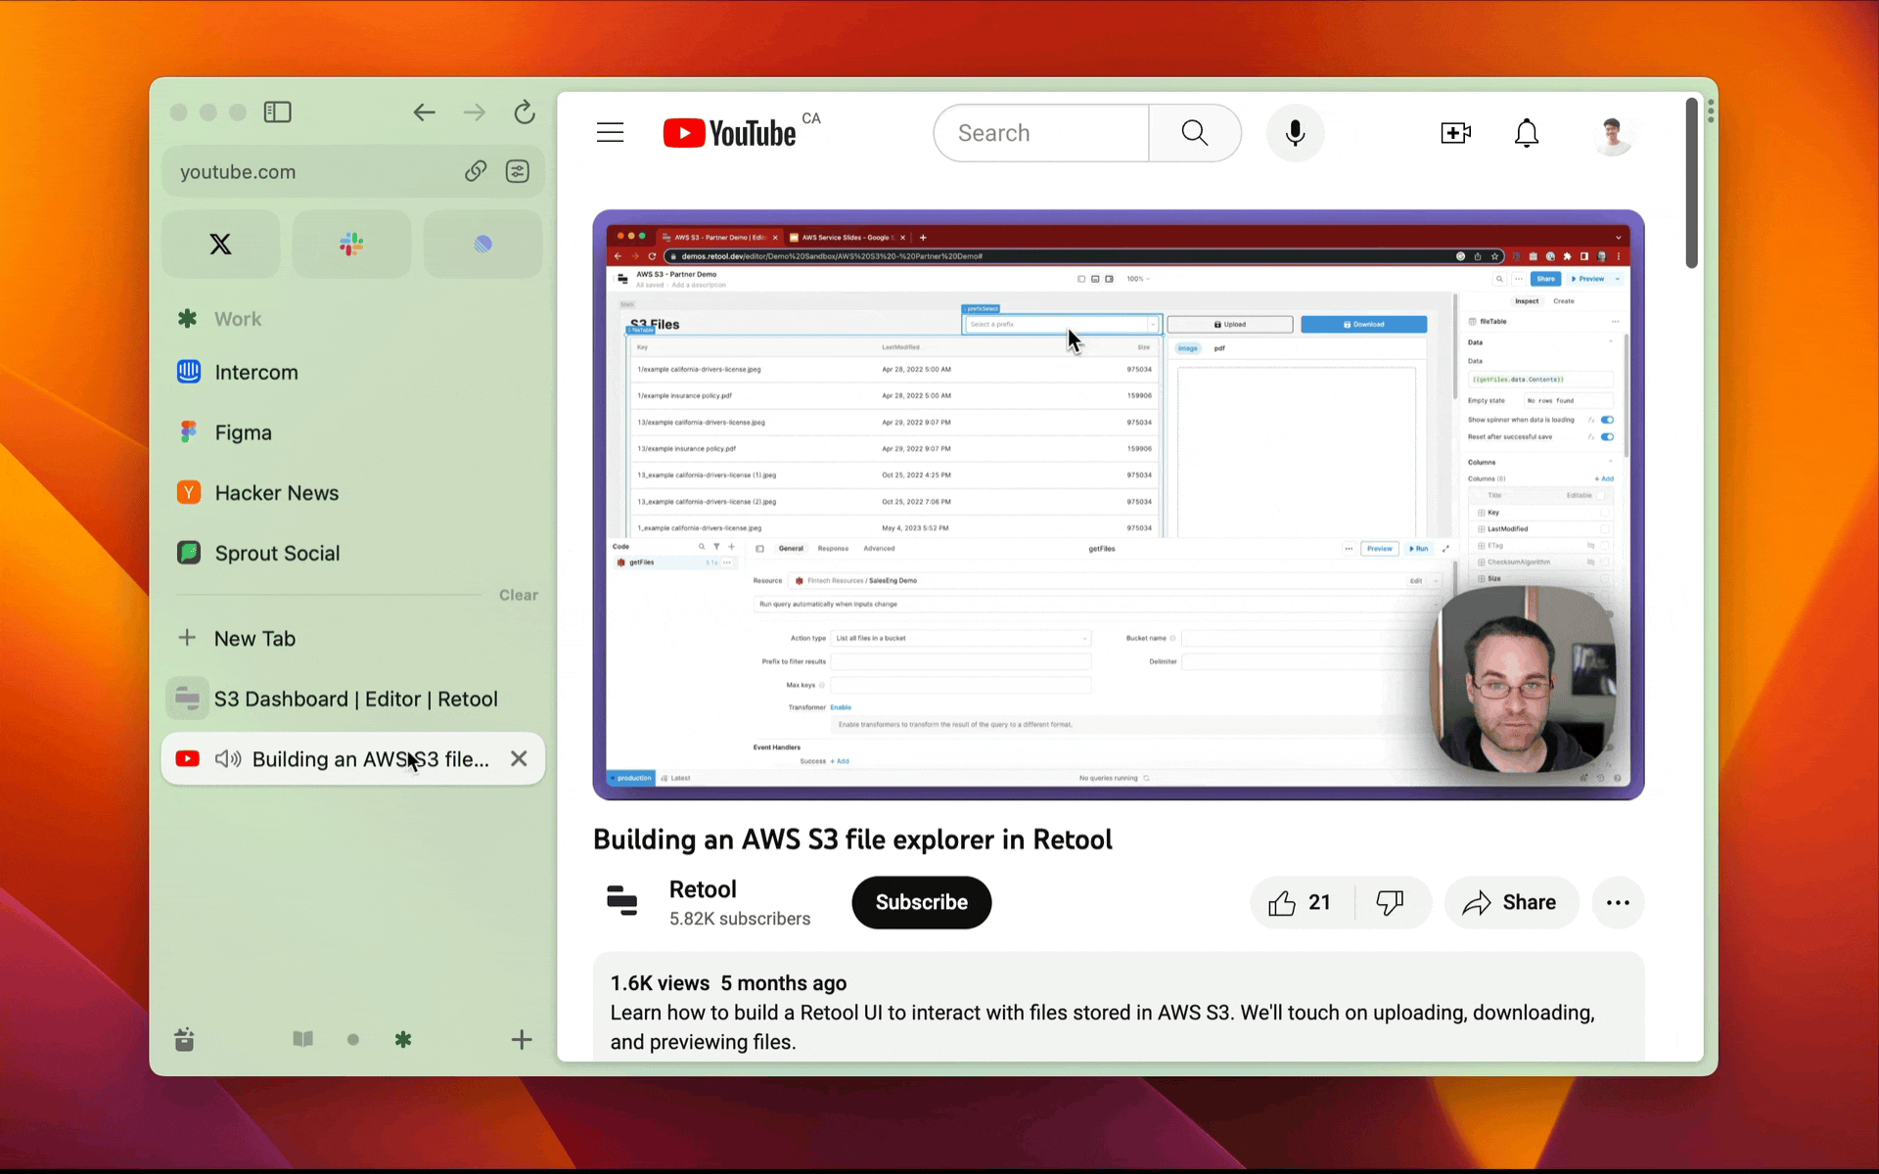Open the pinned Slack favorite
The height and width of the screenshot is (1174, 1879).
[352, 244]
